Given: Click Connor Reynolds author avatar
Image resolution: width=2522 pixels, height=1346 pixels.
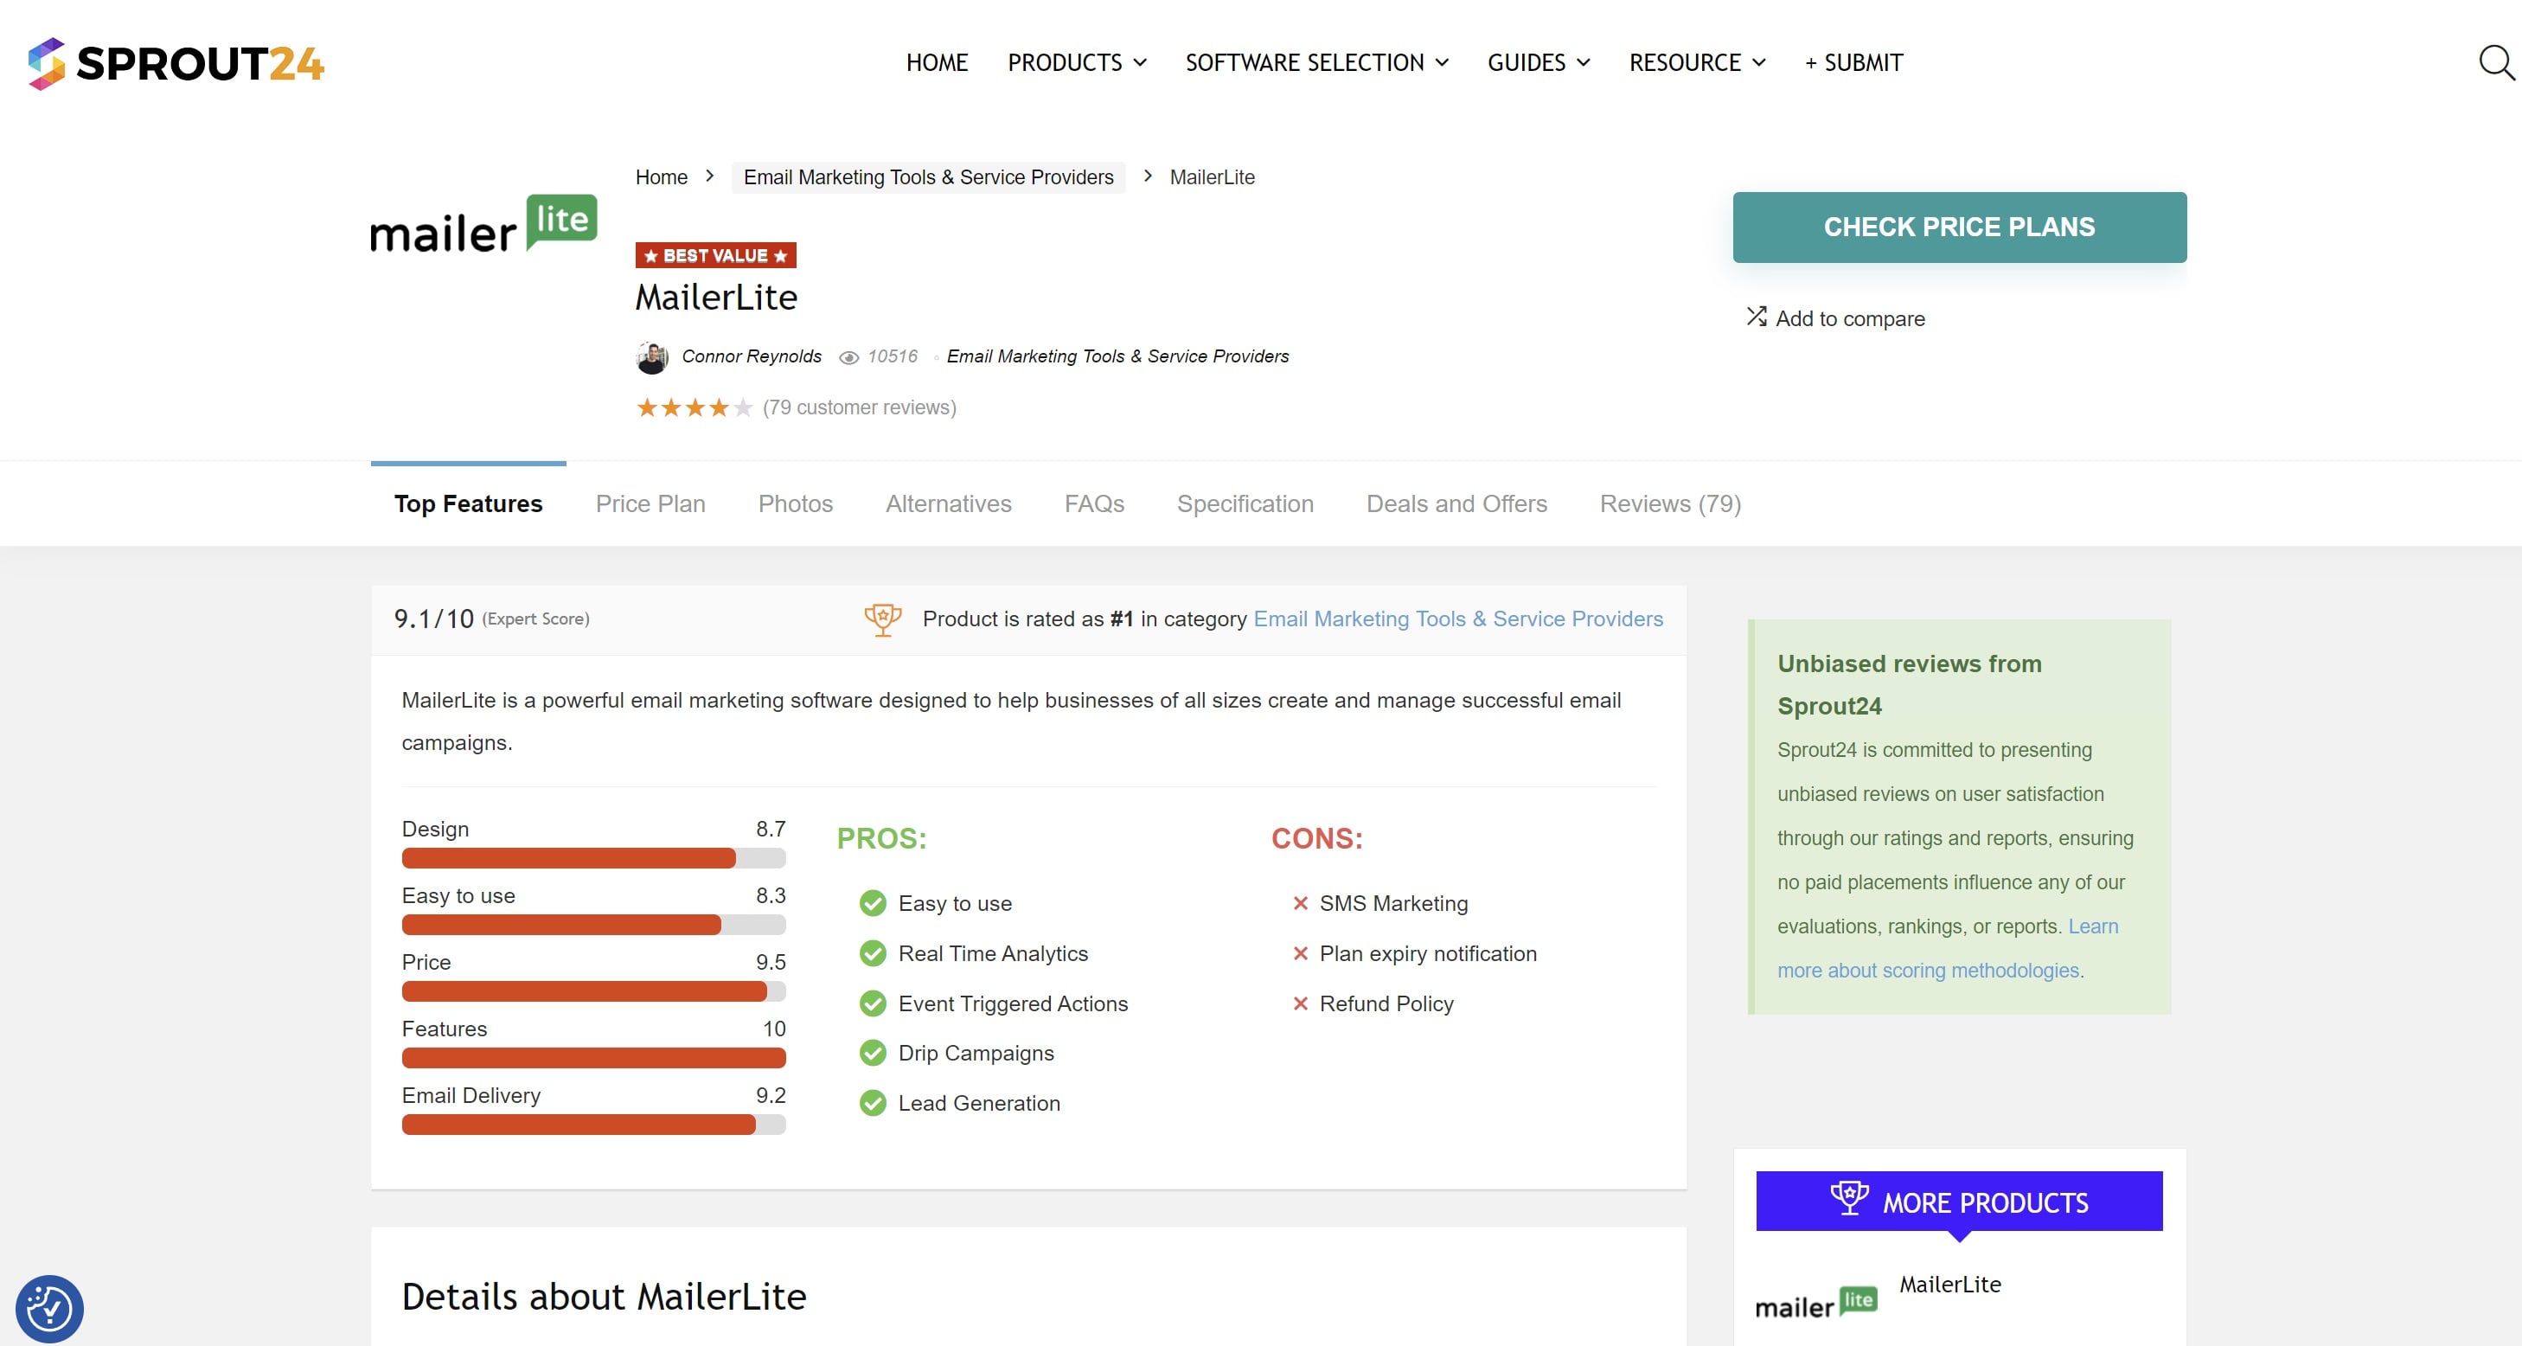Looking at the screenshot, I should click(x=652, y=357).
